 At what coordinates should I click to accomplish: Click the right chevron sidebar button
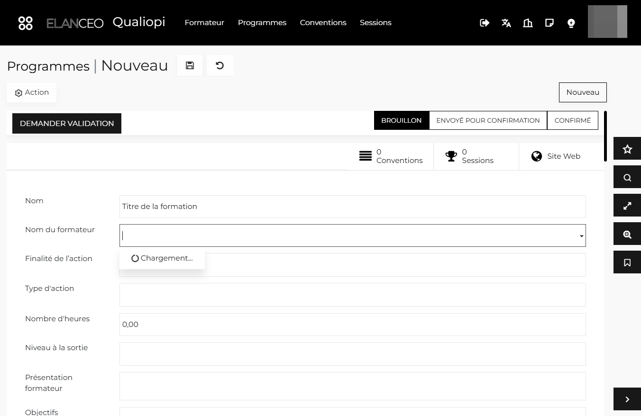tap(627, 399)
